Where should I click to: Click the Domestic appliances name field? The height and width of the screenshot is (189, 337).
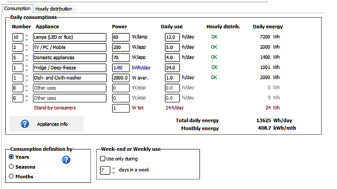pyautogui.click(x=69, y=58)
